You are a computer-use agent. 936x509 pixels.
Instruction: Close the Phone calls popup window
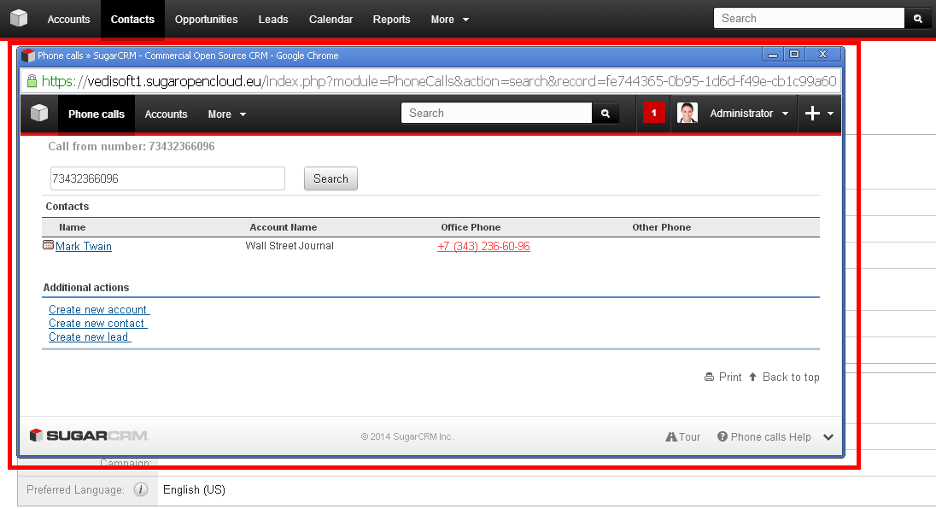[x=822, y=55]
